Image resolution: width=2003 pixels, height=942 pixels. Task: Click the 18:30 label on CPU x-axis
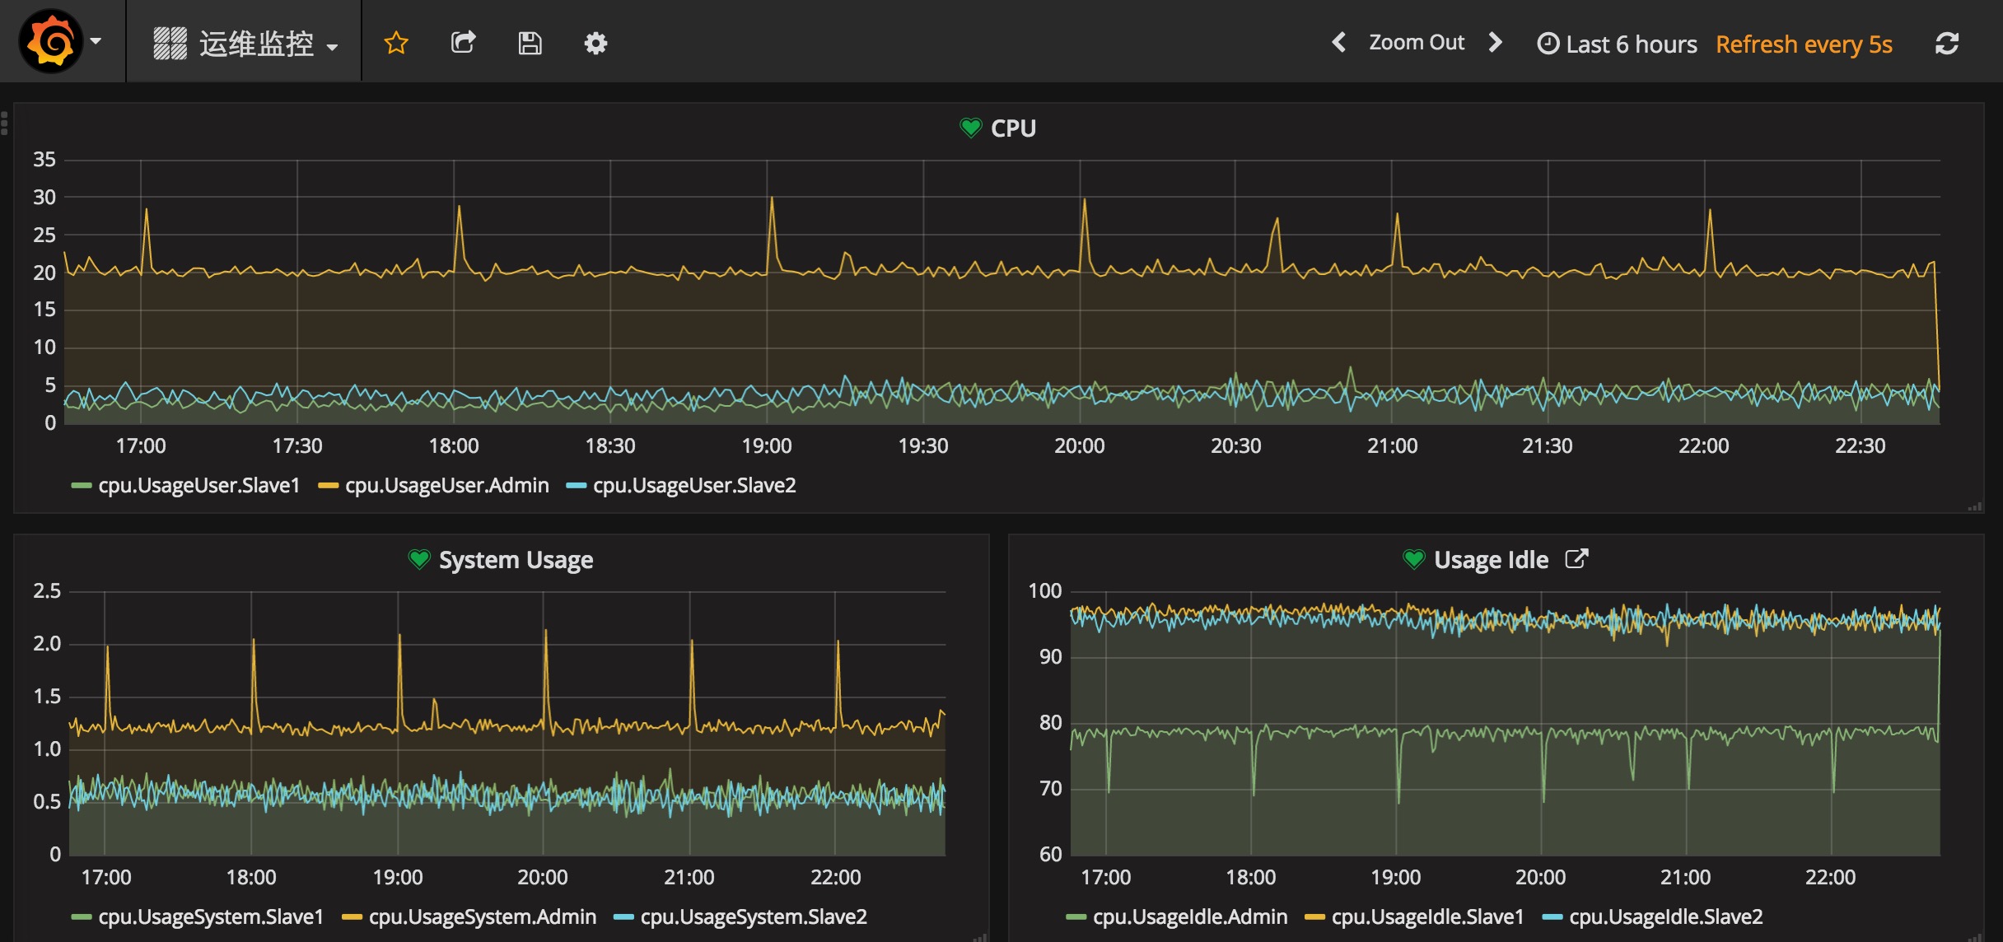click(x=610, y=446)
